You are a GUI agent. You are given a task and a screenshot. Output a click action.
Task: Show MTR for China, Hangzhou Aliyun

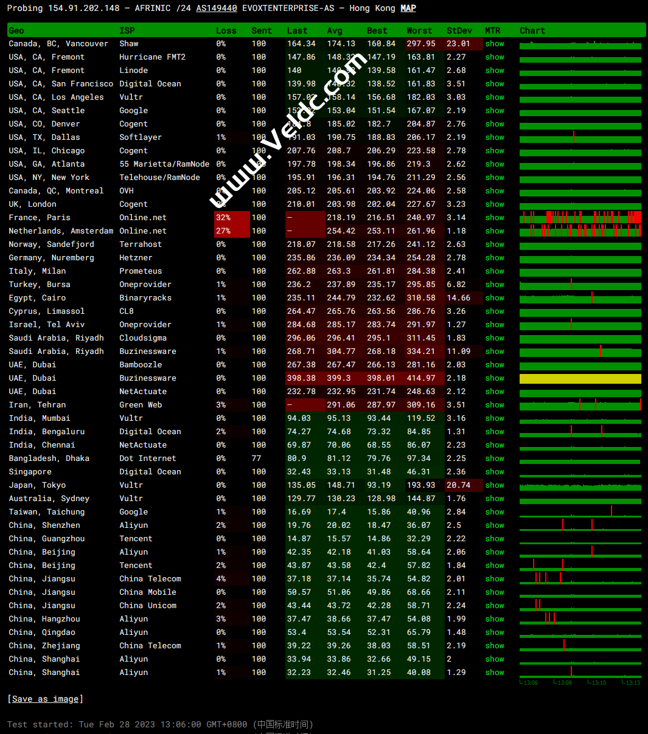[x=495, y=619]
